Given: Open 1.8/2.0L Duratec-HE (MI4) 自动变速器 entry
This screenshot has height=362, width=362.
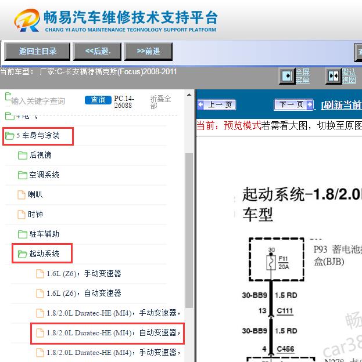Looking at the screenshot, I should click(x=113, y=333).
